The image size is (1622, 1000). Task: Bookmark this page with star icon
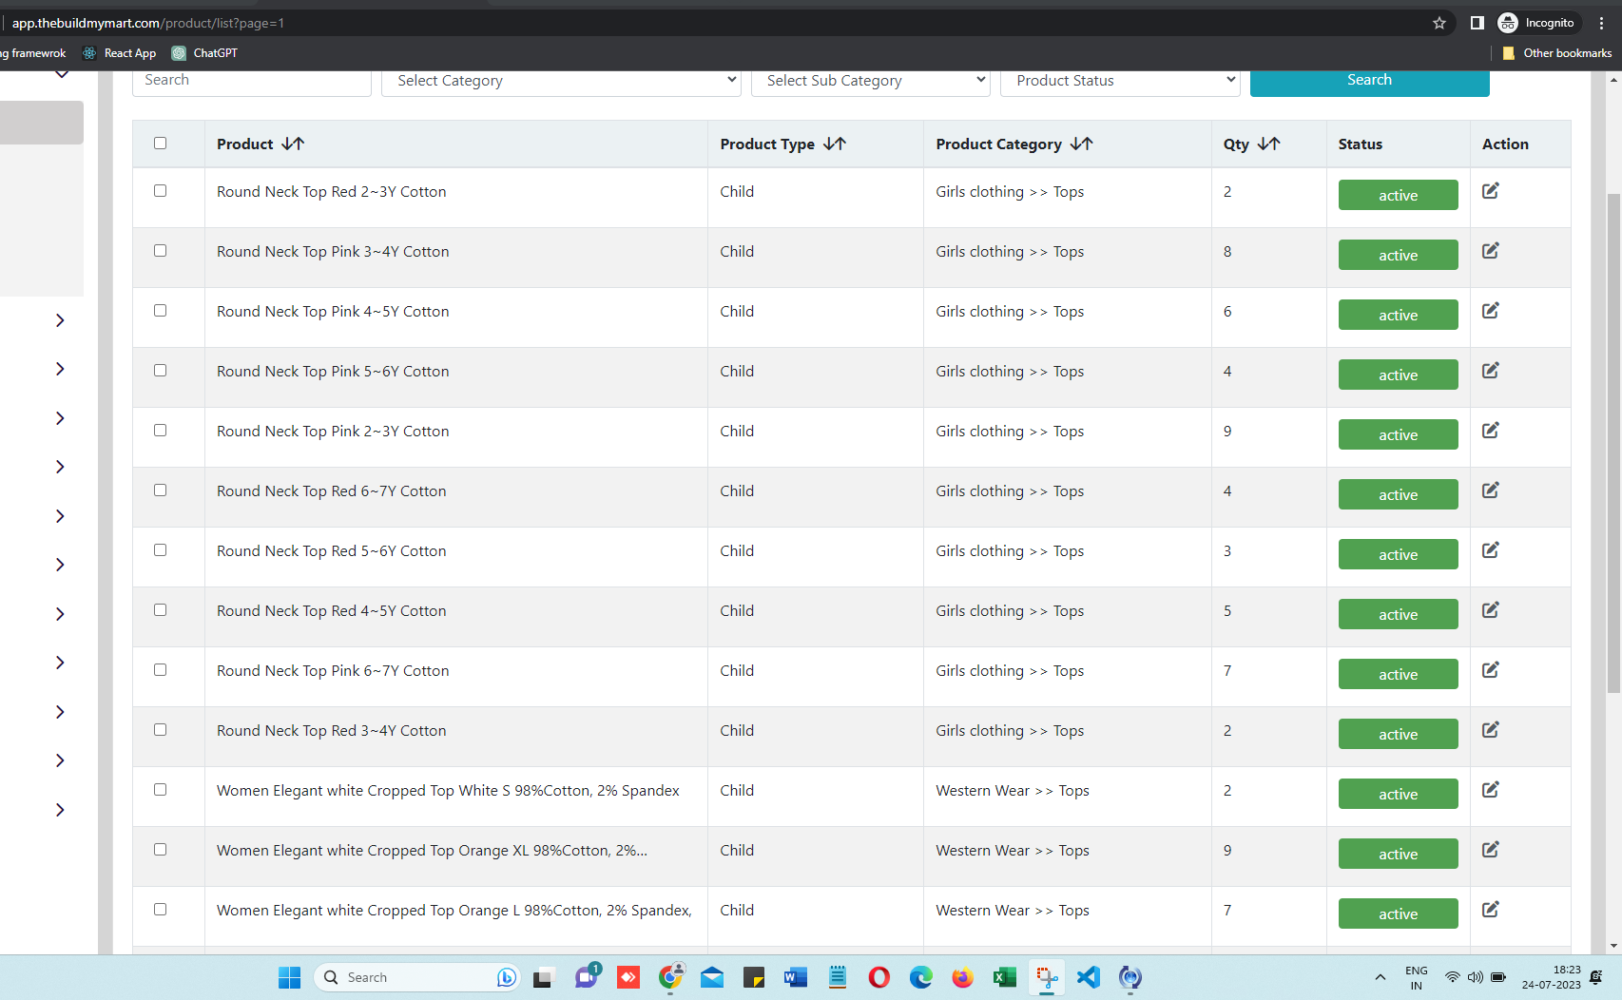click(1439, 23)
